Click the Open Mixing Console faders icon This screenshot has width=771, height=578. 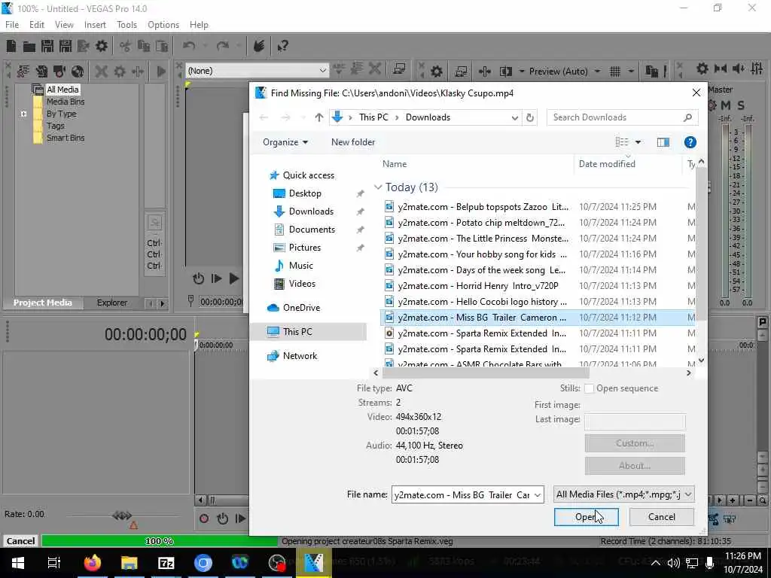757,68
